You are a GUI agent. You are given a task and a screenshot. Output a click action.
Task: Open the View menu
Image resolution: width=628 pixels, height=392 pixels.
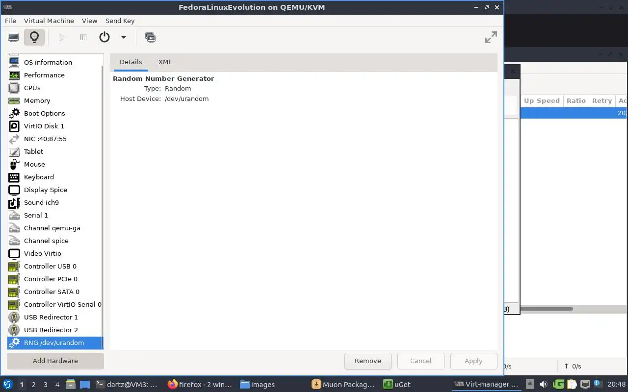point(90,21)
